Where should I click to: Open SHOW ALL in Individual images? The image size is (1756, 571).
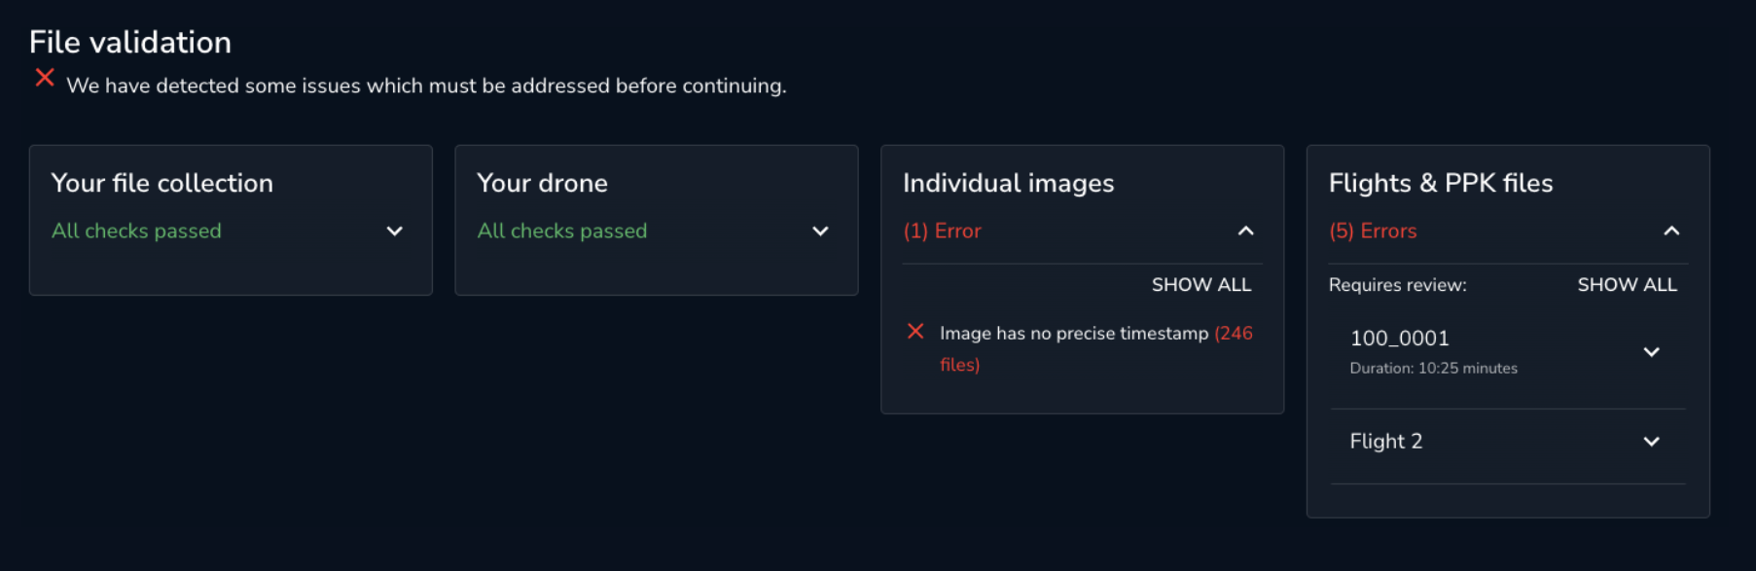(1201, 284)
